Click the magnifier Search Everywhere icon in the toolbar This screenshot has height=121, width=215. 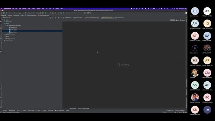(x=90, y=13)
